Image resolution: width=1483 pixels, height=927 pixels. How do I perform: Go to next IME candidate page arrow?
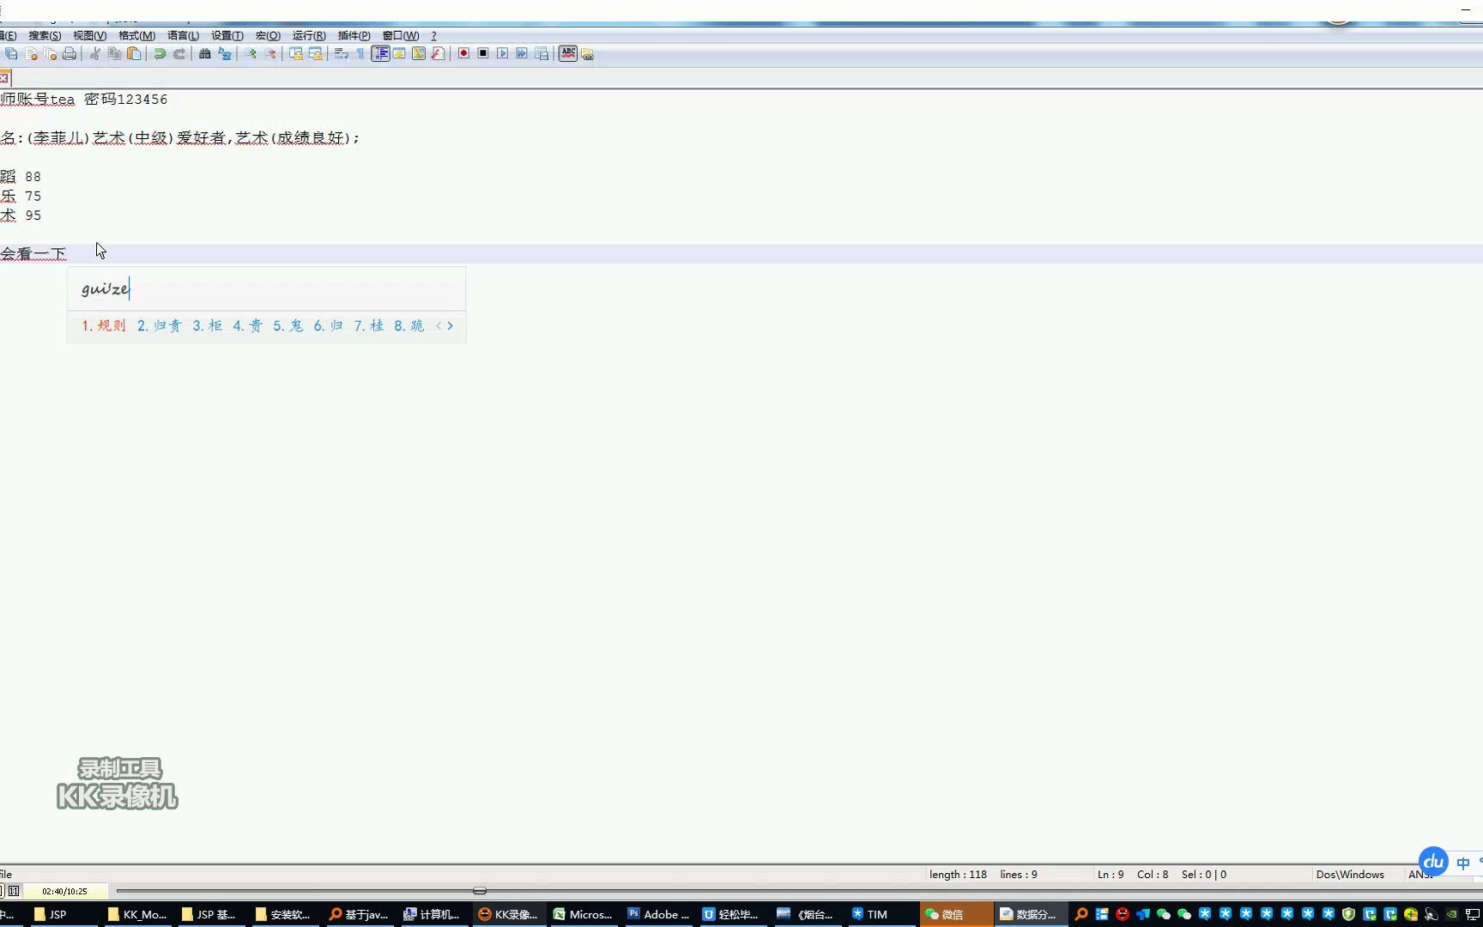tap(450, 325)
